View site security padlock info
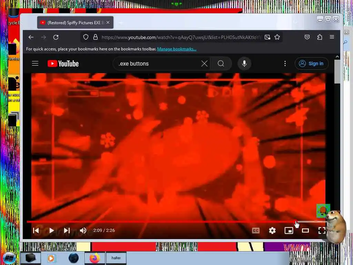This screenshot has width=353, height=265. click(95, 37)
